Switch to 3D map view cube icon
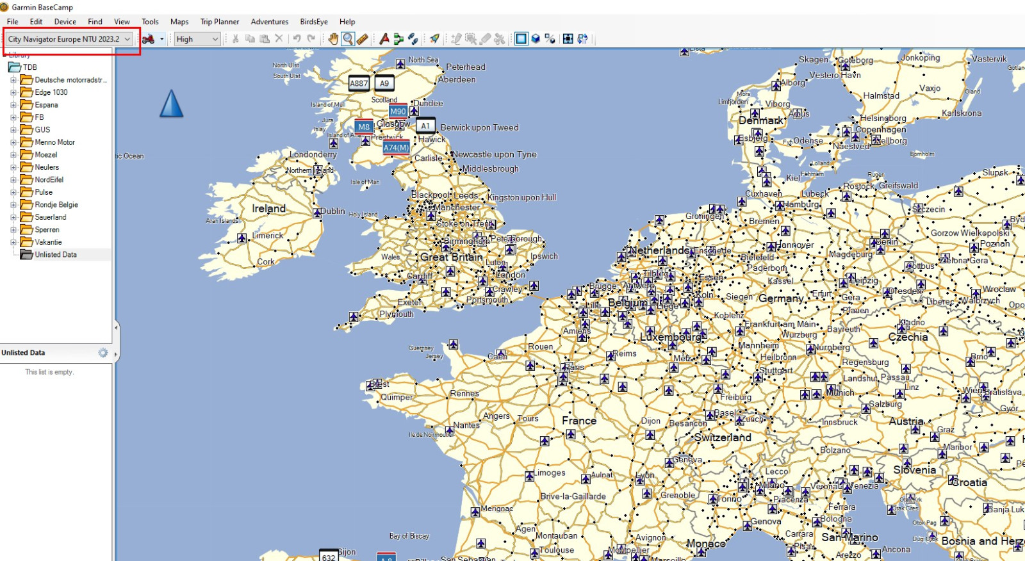Image resolution: width=1025 pixels, height=561 pixels. pyautogui.click(x=536, y=39)
